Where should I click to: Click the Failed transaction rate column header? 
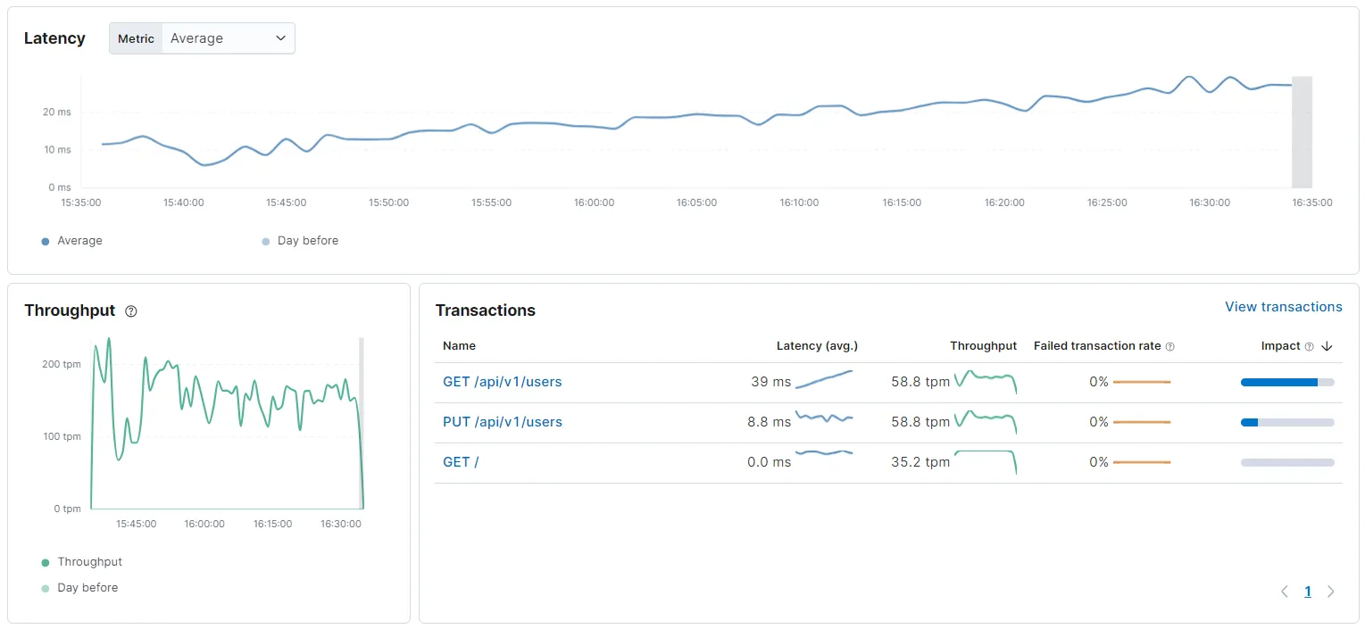tap(1097, 346)
